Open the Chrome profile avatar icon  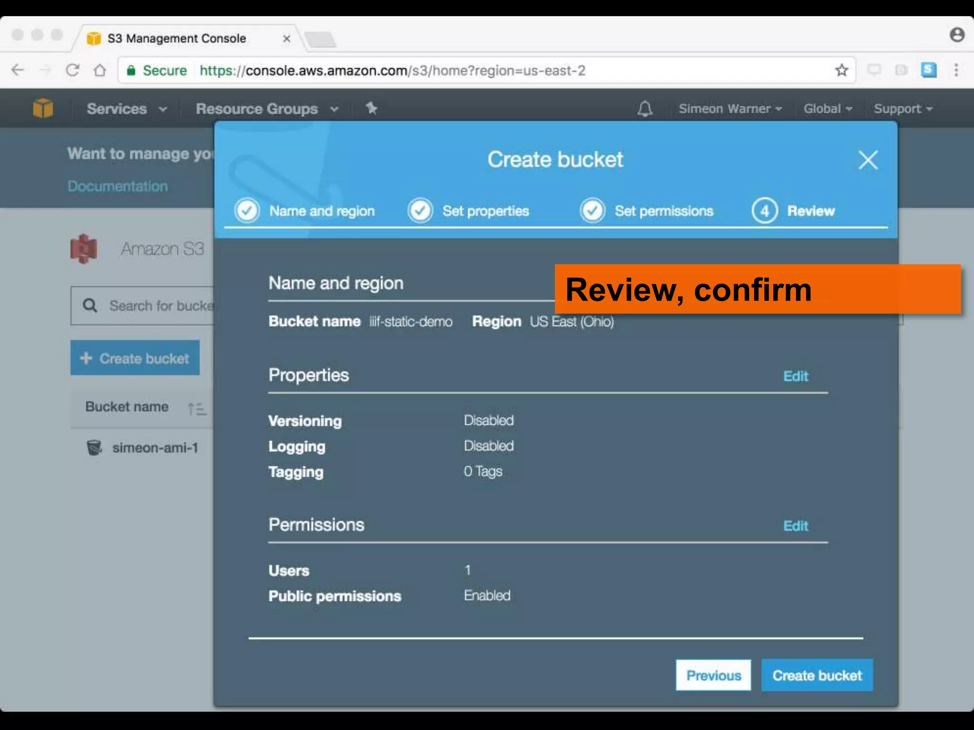(957, 35)
